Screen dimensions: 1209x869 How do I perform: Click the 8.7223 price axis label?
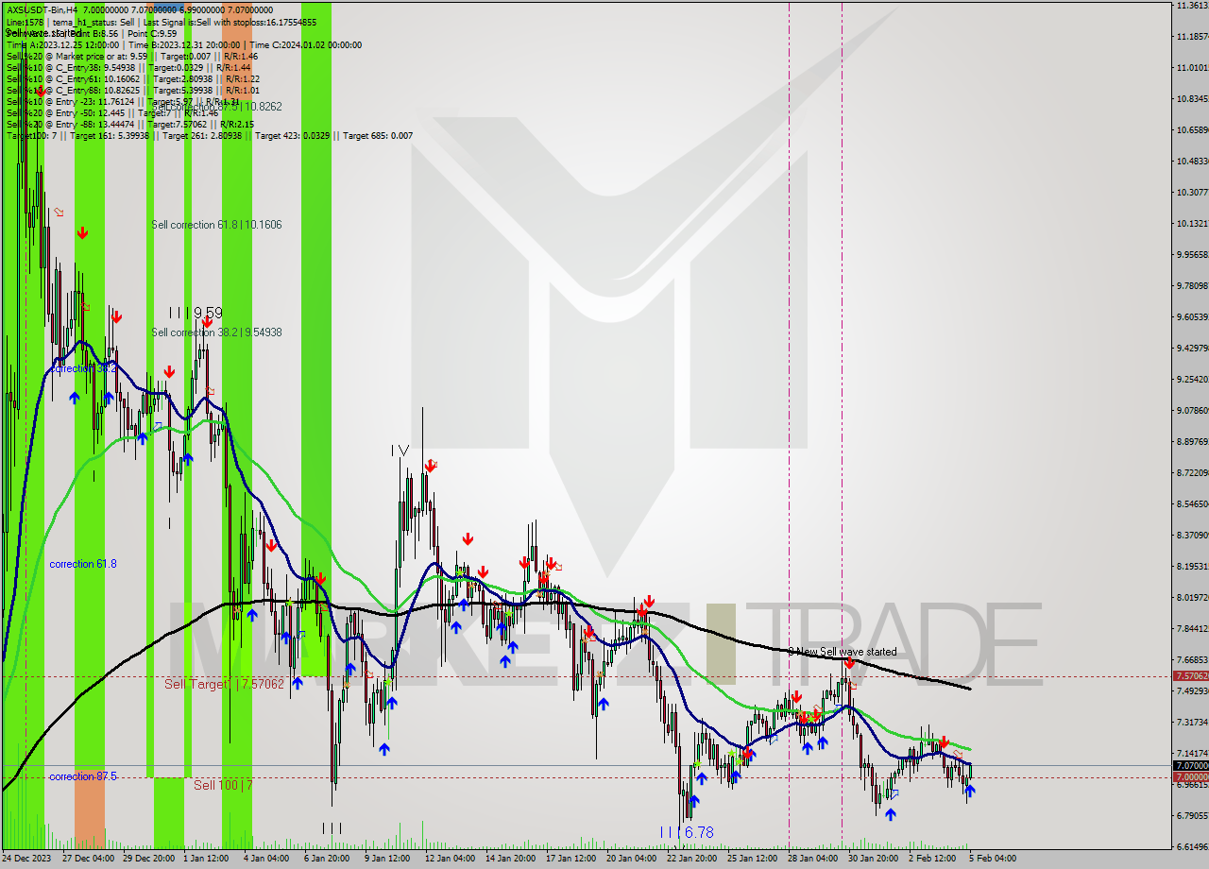pyautogui.click(x=1192, y=473)
